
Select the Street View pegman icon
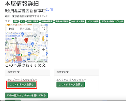pyautogui.click(x=43, y=38)
